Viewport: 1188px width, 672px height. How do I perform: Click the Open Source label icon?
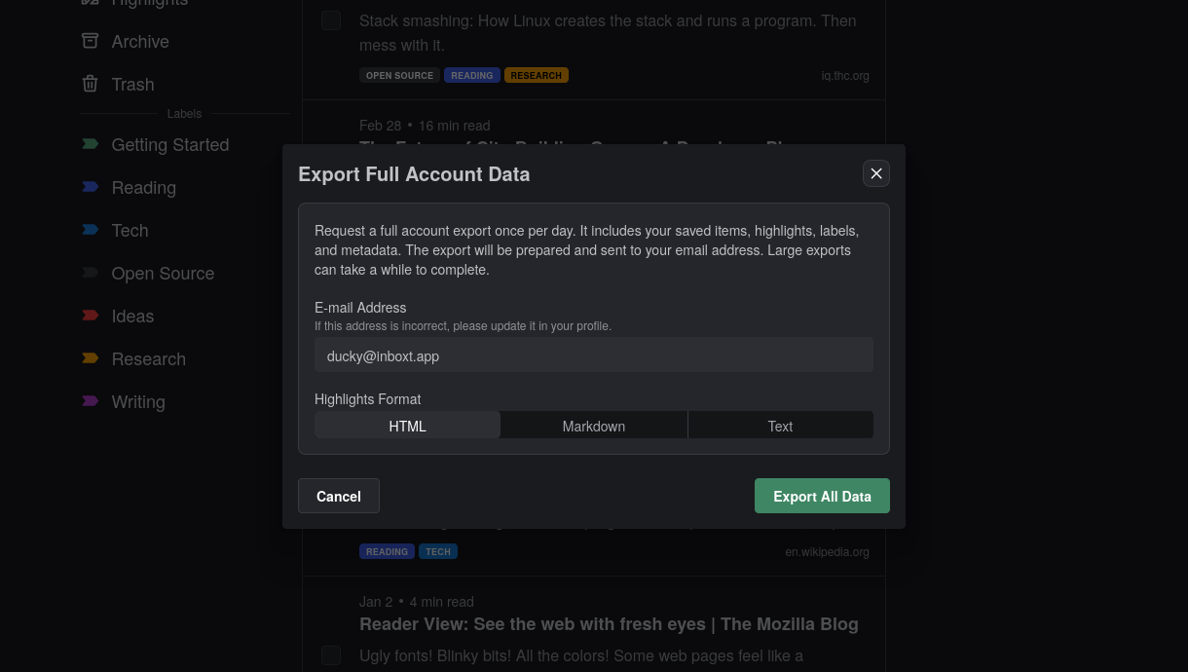pyautogui.click(x=91, y=271)
